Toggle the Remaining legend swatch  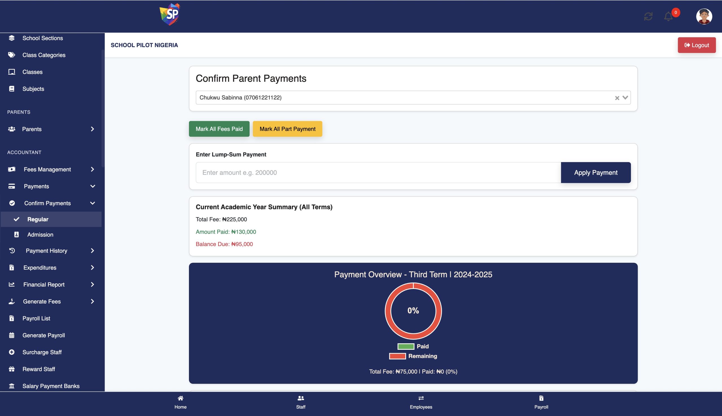397,356
